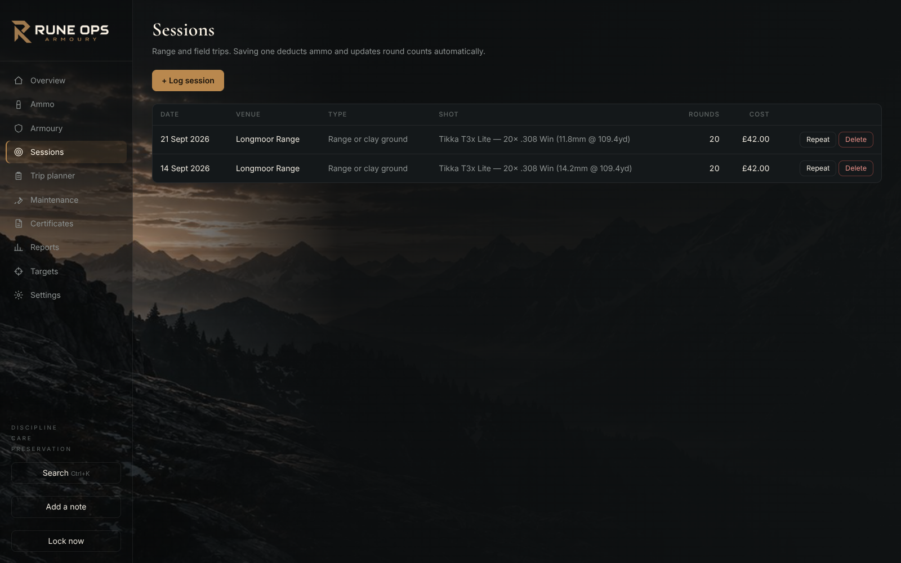Click the Targets crosshair icon
Viewport: 901px width, 563px height.
pos(19,271)
